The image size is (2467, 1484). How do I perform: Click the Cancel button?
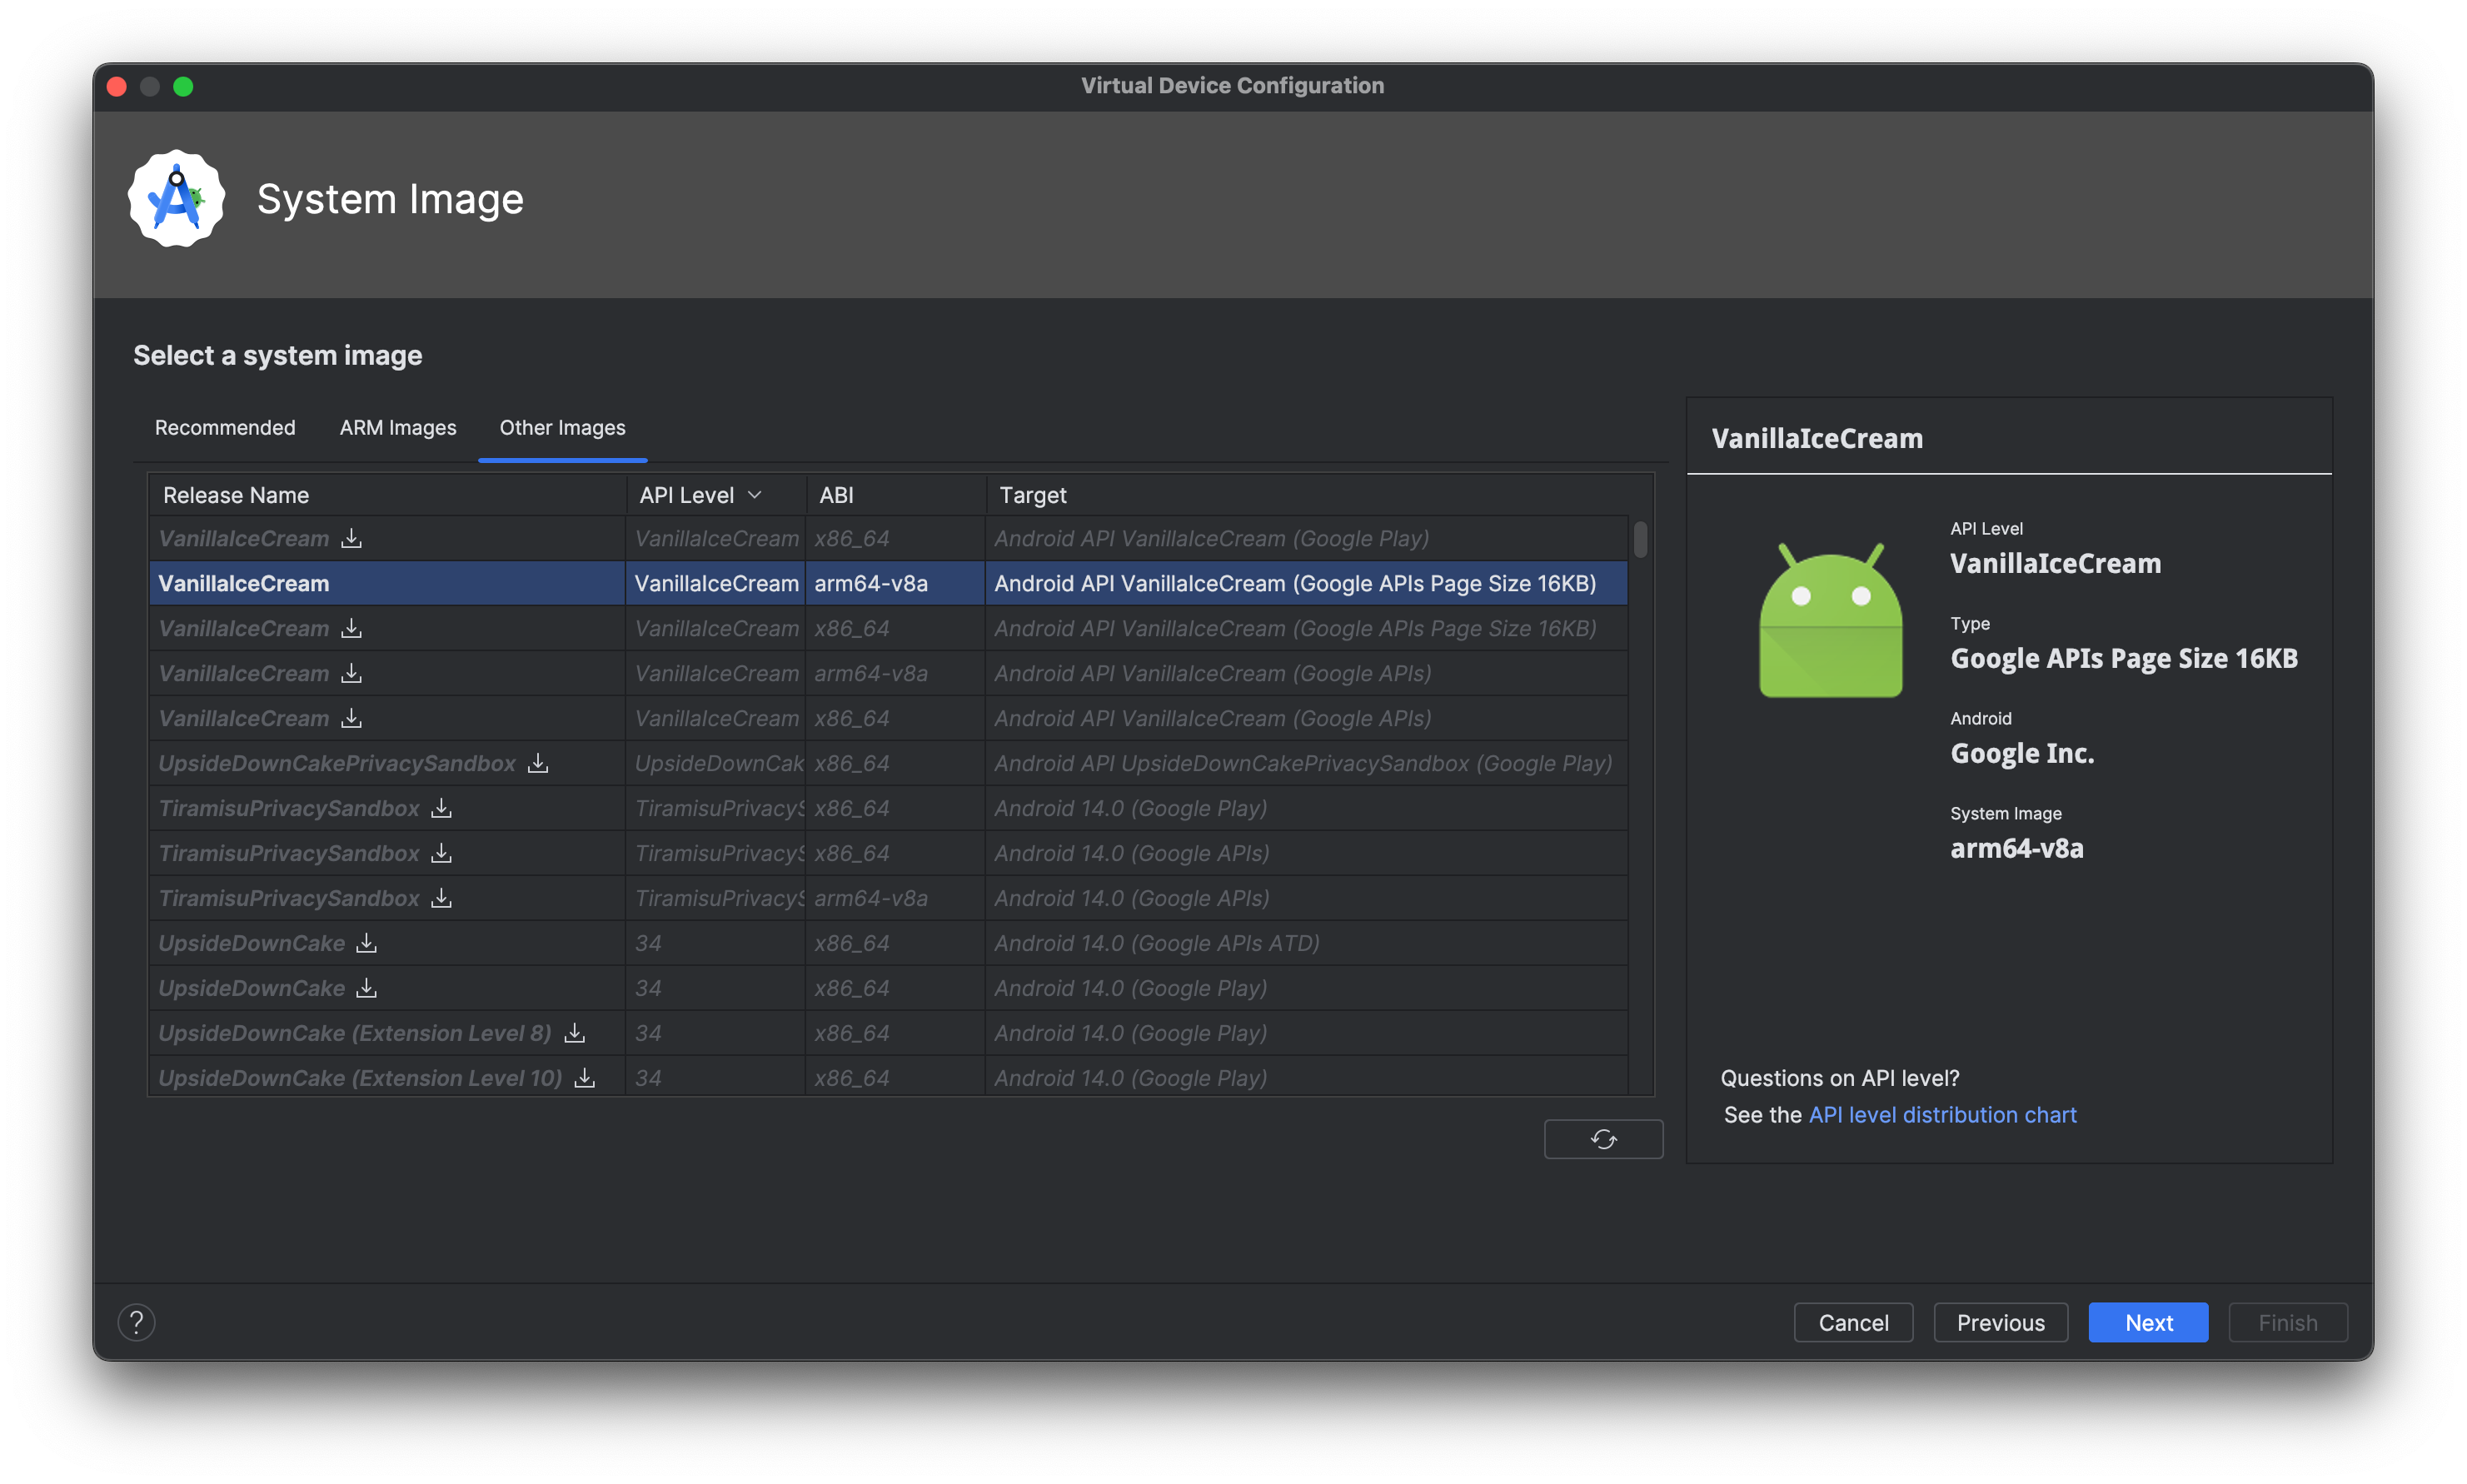tap(1852, 1320)
